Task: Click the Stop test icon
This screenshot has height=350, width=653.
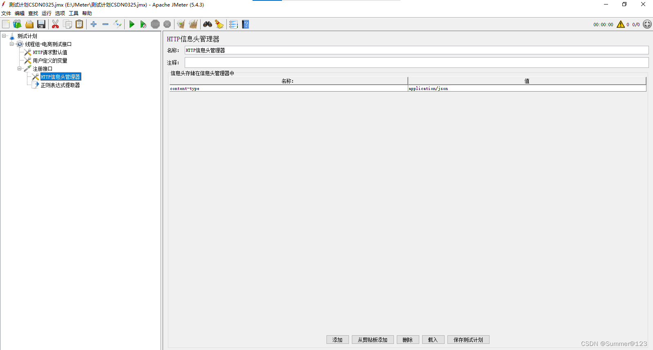Action: tap(155, 25)
